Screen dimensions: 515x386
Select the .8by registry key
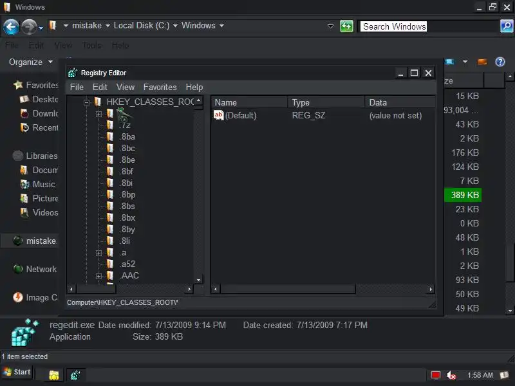tap(127, 230)
